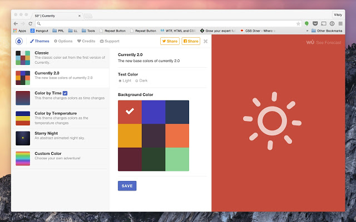The height and width of the screenshot is (222, 356).
Task: Close the Currently browser tab
Action: [79, 16]
